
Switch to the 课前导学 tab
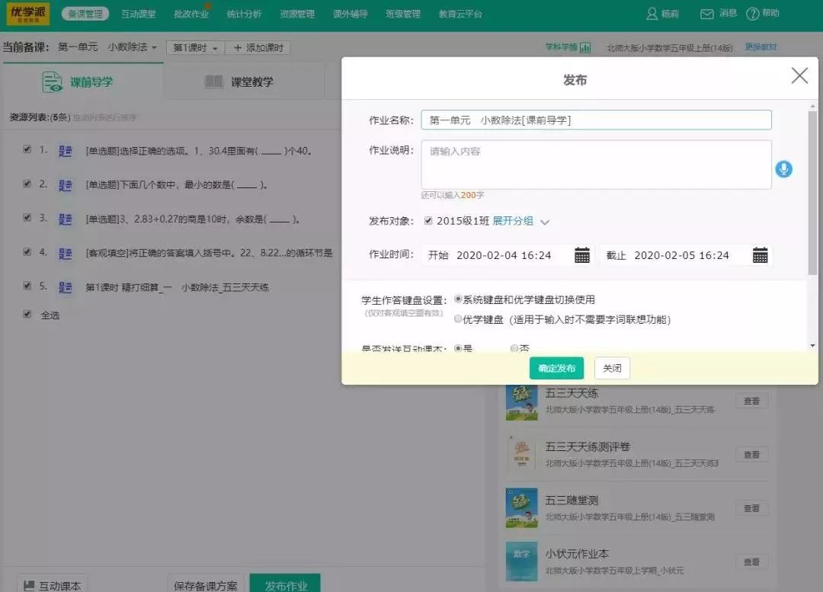[x=83, y=82]
